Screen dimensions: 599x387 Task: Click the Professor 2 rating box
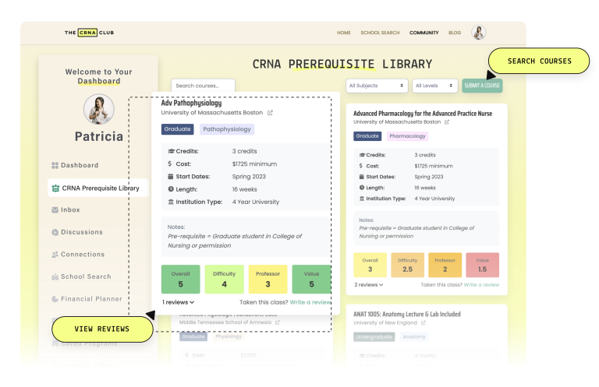click(x=445, y=265)
